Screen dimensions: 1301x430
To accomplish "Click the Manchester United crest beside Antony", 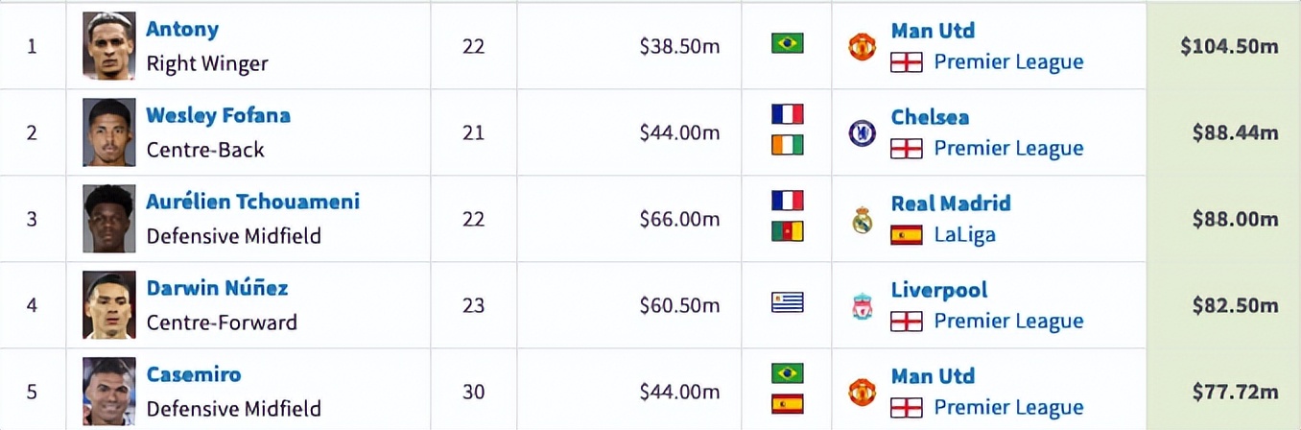I will click(x=862, y=46).
